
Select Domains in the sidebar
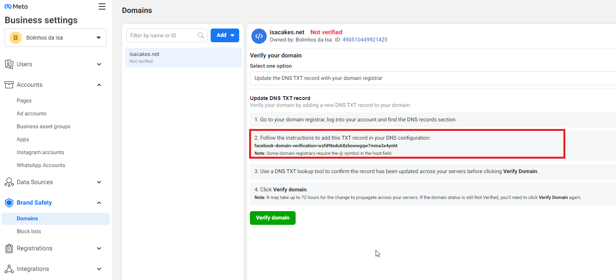[56, 219]
